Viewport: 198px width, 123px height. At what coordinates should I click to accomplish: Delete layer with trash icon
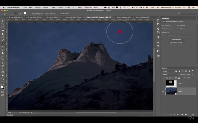(x=193, y=115)
